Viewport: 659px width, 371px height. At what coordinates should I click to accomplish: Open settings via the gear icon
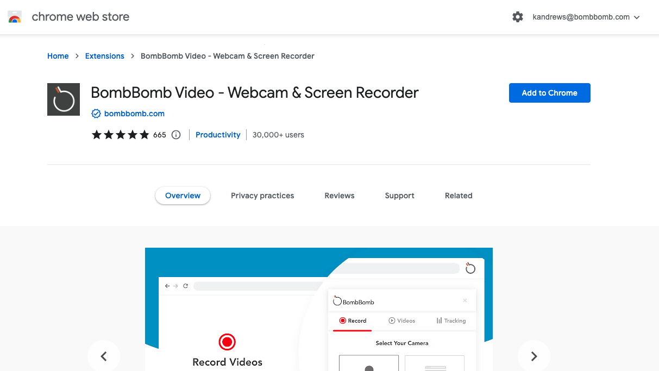point(518,17)
